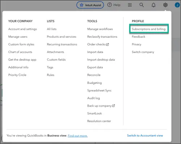Select Priority Circle
This screenshot has height=144, width=181.
pyautogui.click(x=17, y=75)
